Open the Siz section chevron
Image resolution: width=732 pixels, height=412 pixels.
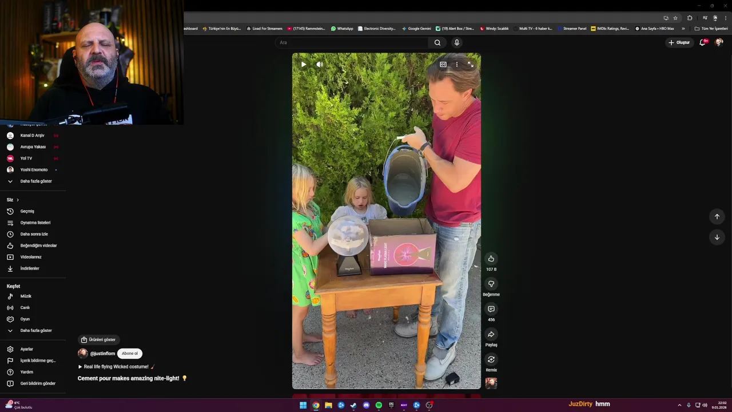pyautogui.click(x=18, y=200)
